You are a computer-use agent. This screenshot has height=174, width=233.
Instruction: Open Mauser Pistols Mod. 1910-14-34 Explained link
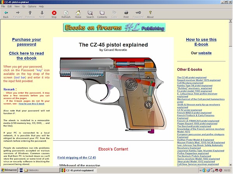pyautogui.click(x=201, y=143)
